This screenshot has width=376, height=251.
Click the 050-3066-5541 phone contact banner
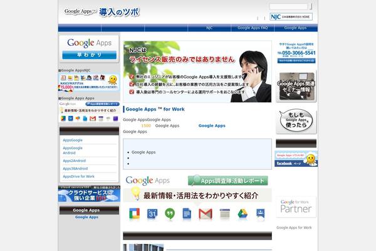point(296,53)
